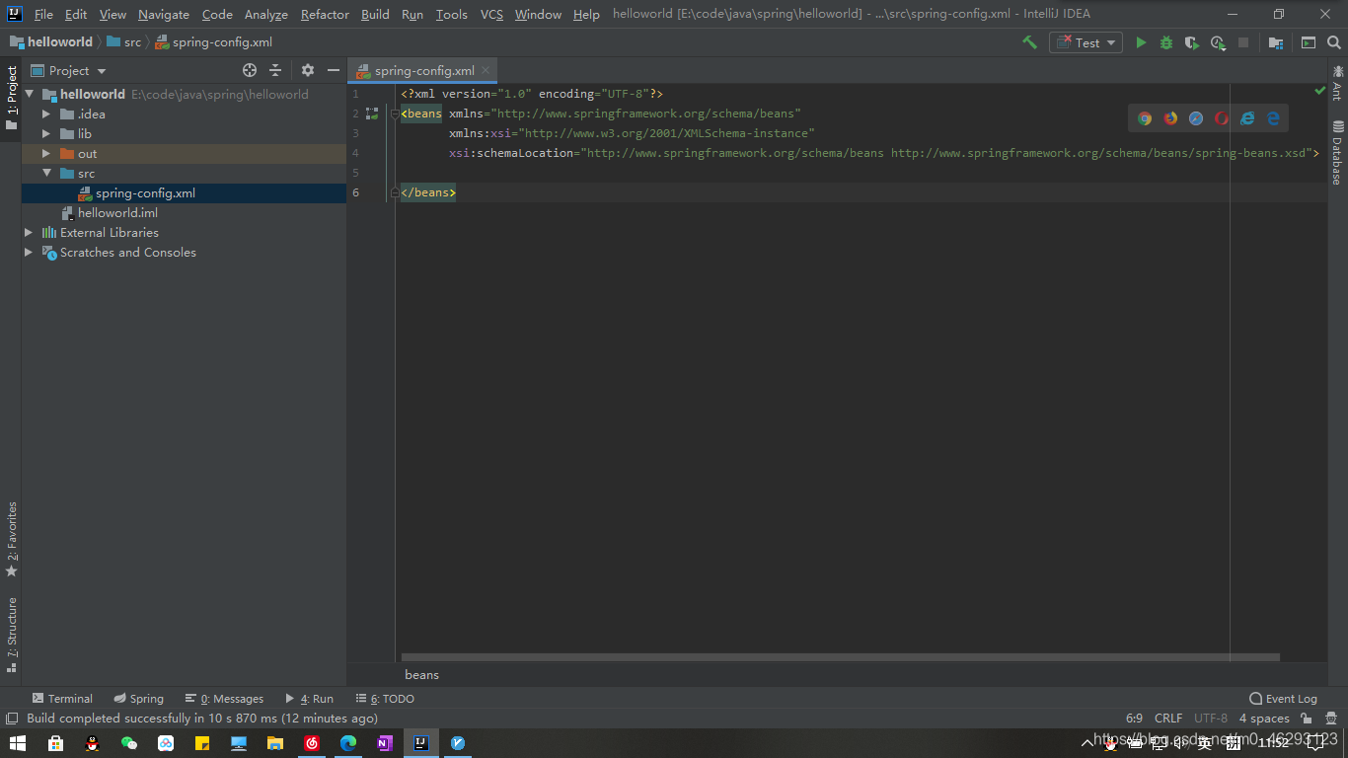This screenshot has height=758, width=1348.
Task: Expand the .idea folder
Action: [45, 114]
